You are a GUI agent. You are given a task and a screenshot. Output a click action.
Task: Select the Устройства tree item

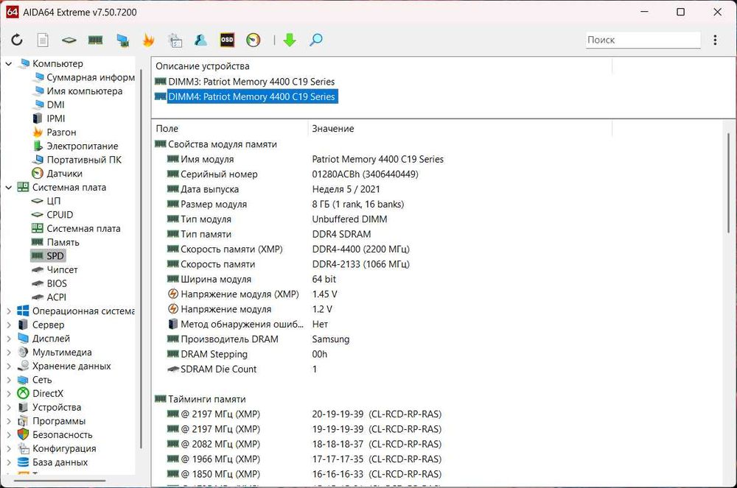50,407
